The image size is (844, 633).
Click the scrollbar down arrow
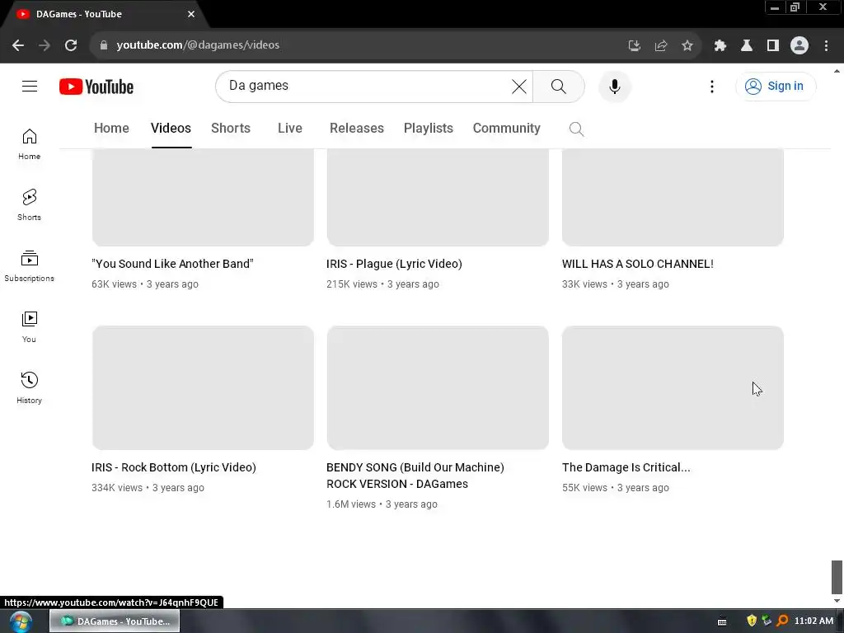[x=836, y=601]
